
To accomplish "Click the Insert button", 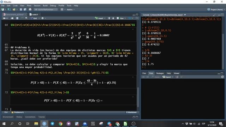I will coord(99,18).
